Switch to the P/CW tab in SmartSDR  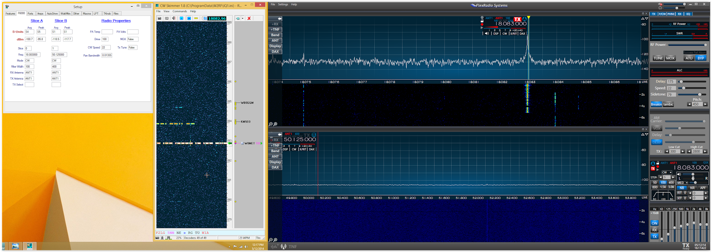coord(662,14)
